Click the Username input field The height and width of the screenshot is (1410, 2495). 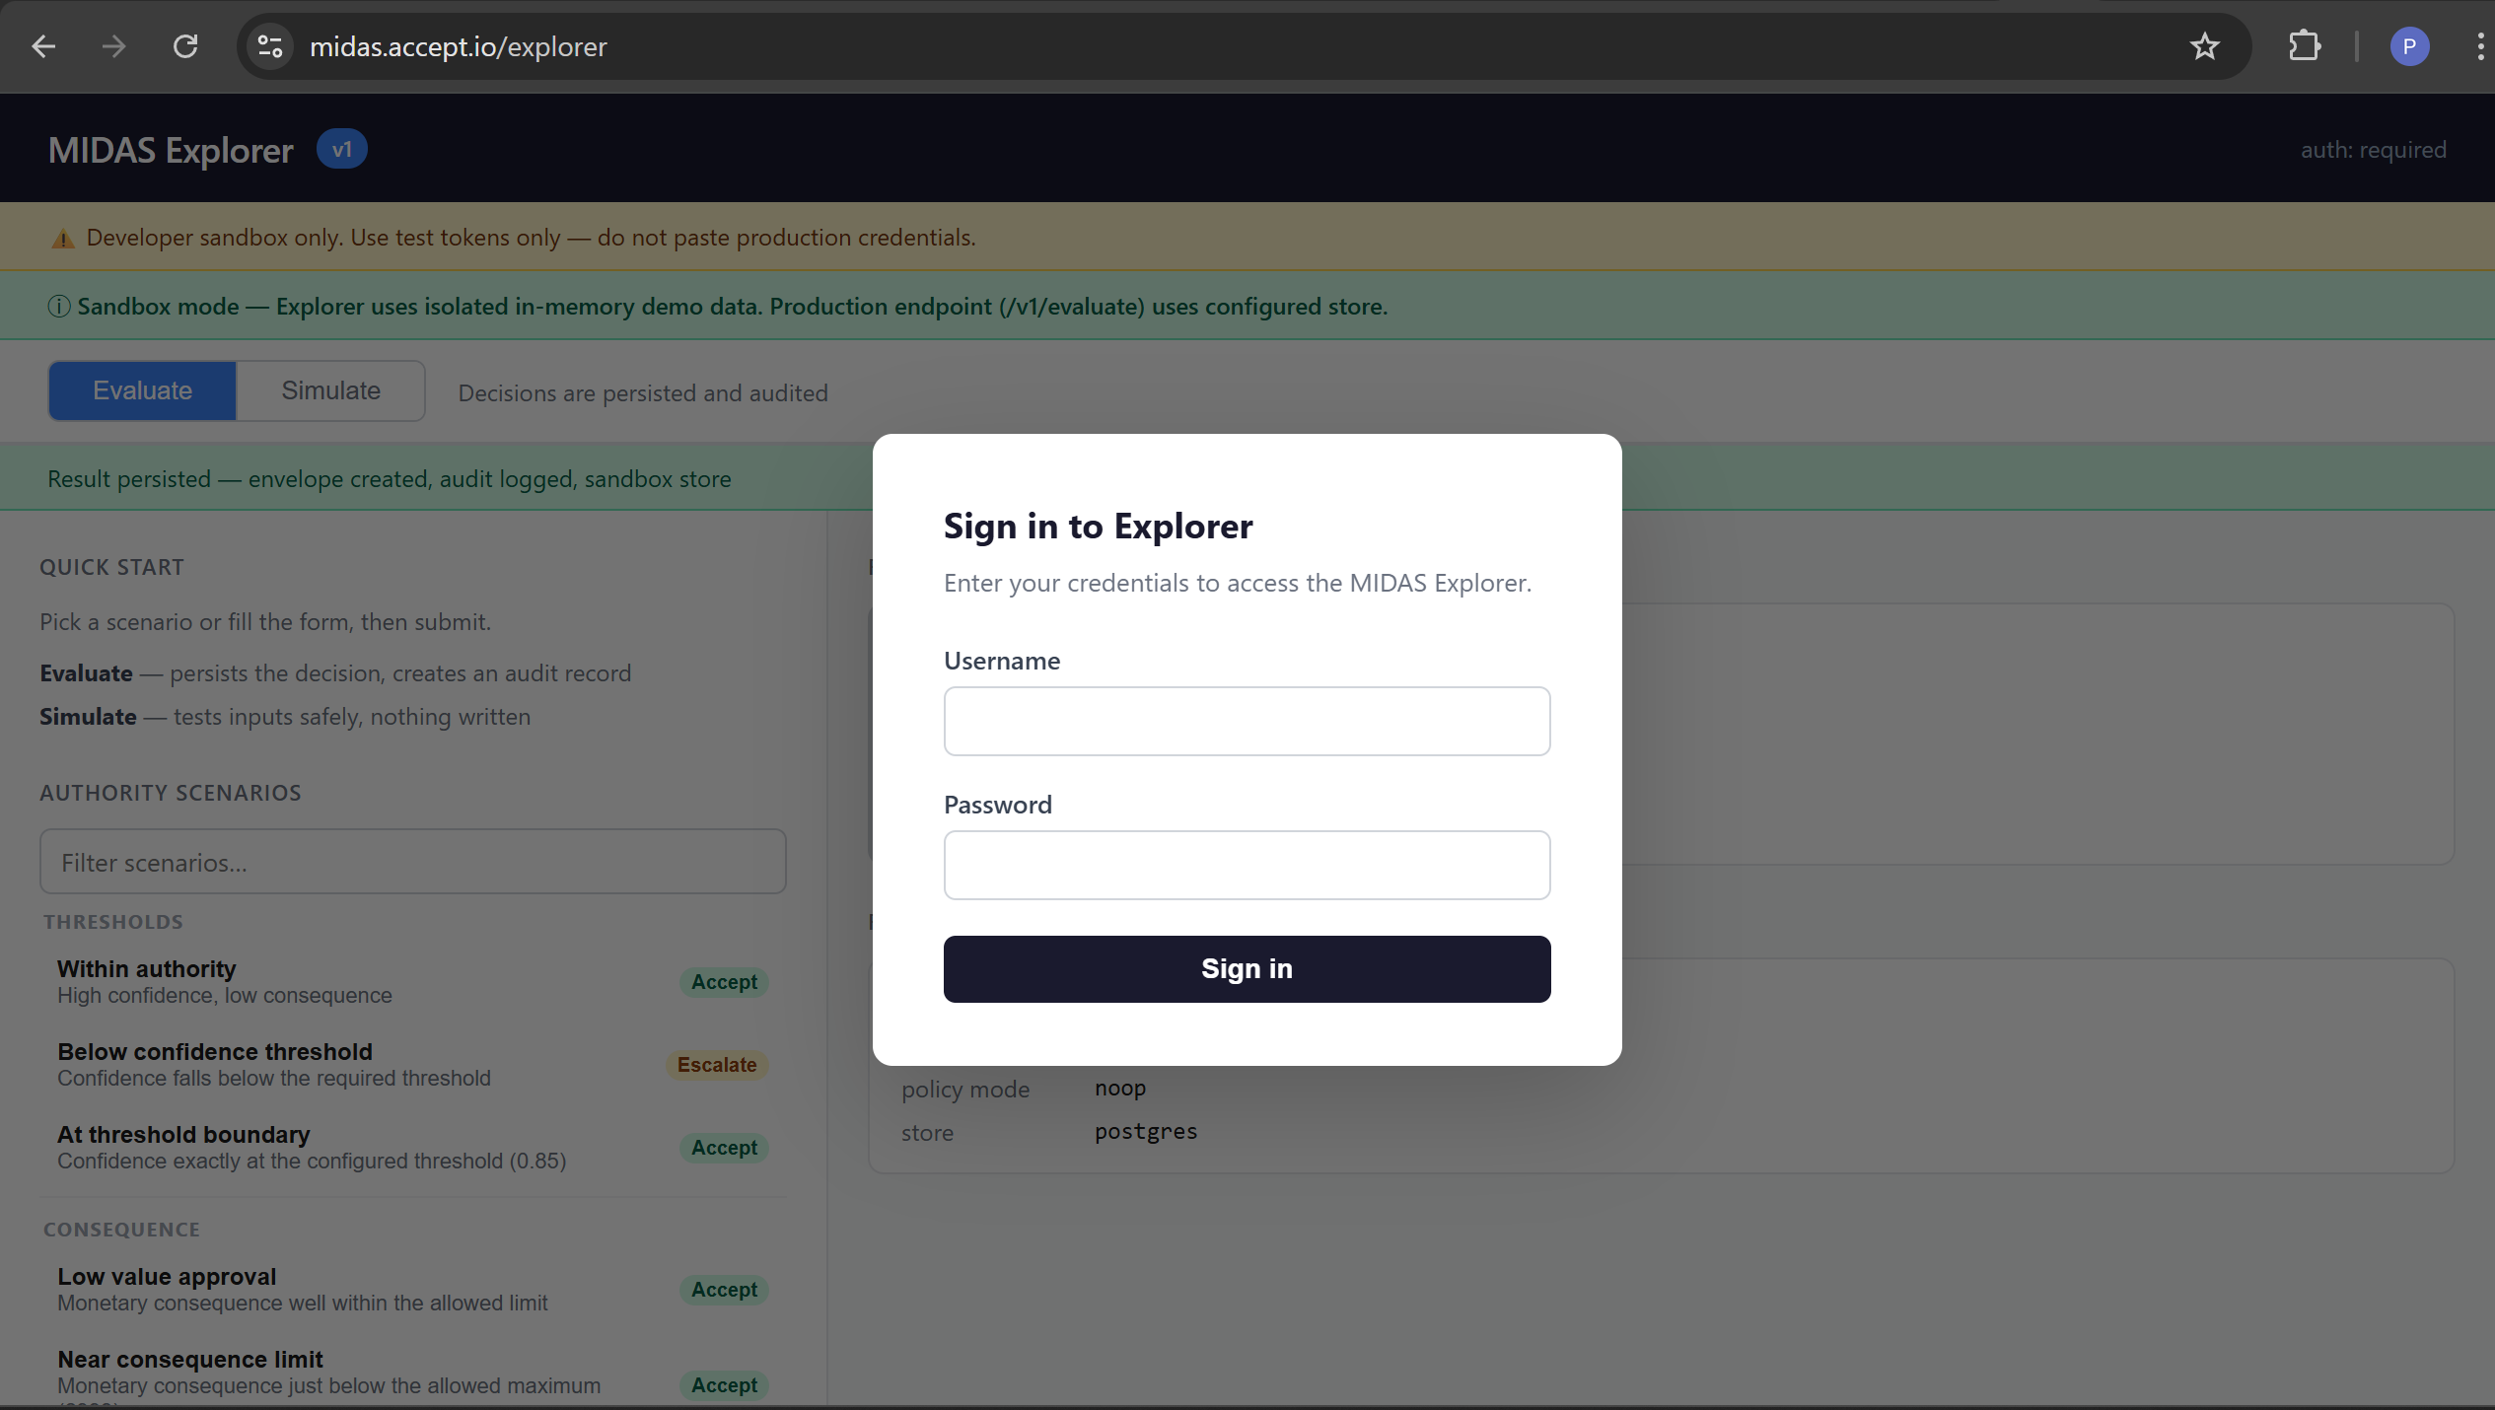pyautogui.click(x=1246, y=721)
